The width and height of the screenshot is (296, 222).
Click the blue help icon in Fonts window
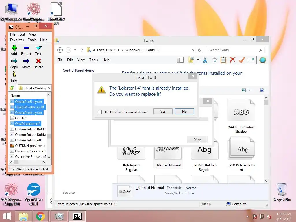(262, 90)
